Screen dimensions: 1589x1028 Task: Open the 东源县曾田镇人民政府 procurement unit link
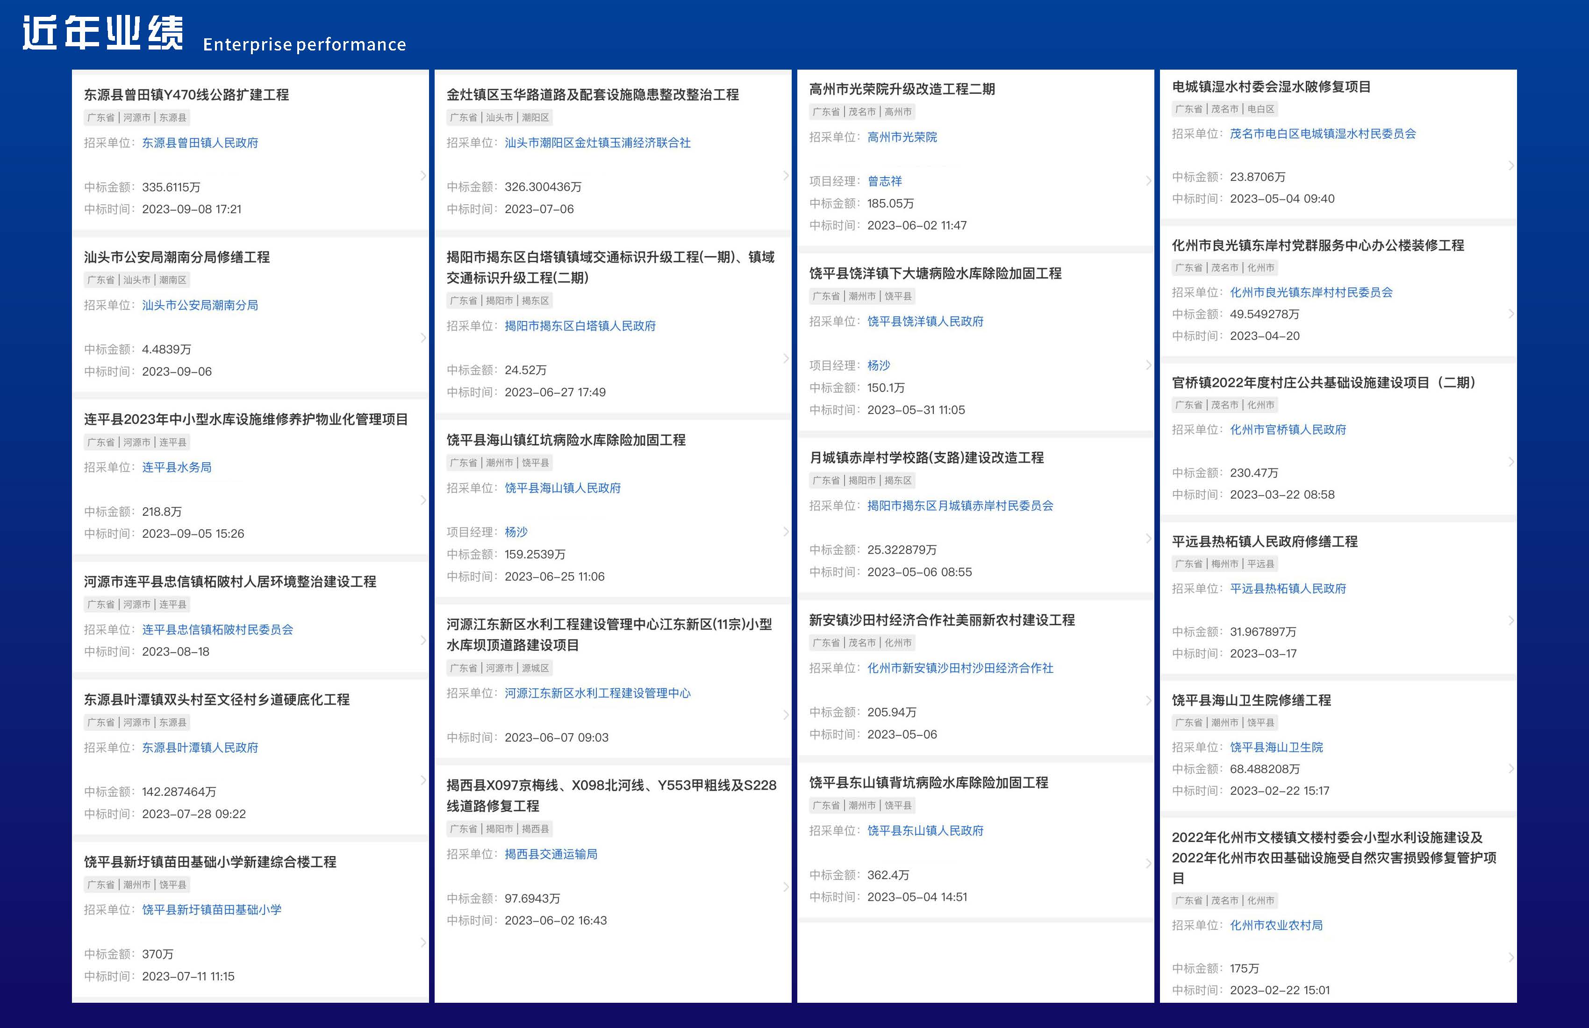coord(200,143)
